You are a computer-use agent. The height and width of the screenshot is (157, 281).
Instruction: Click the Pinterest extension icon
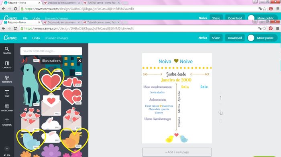click(x=271, y=28)
